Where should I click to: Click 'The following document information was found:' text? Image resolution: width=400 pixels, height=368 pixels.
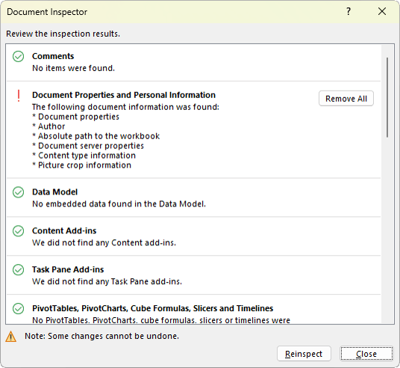(x=125, y=107)
